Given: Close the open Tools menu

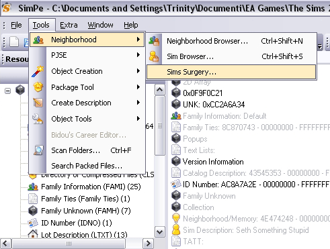Looking at the screenshot, I should (41, 25).
